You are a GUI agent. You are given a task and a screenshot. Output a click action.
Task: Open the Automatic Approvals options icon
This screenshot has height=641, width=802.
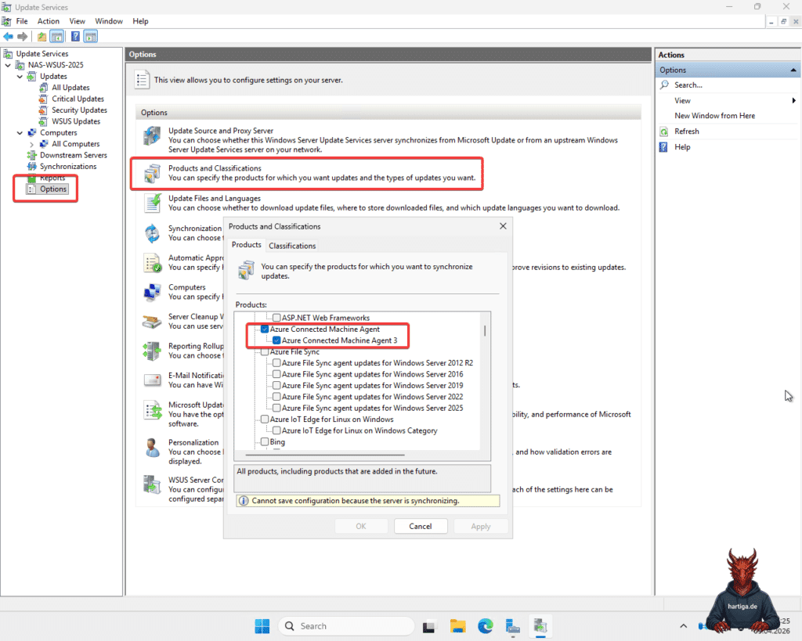click(151, 262)
